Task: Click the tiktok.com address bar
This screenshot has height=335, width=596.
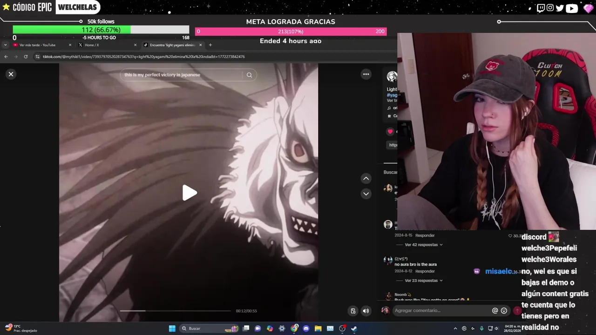Action: [x=144, y=57]
